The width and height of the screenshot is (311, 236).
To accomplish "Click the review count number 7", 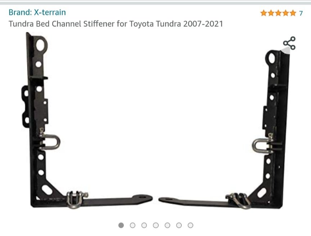I will tap(301, 13).
